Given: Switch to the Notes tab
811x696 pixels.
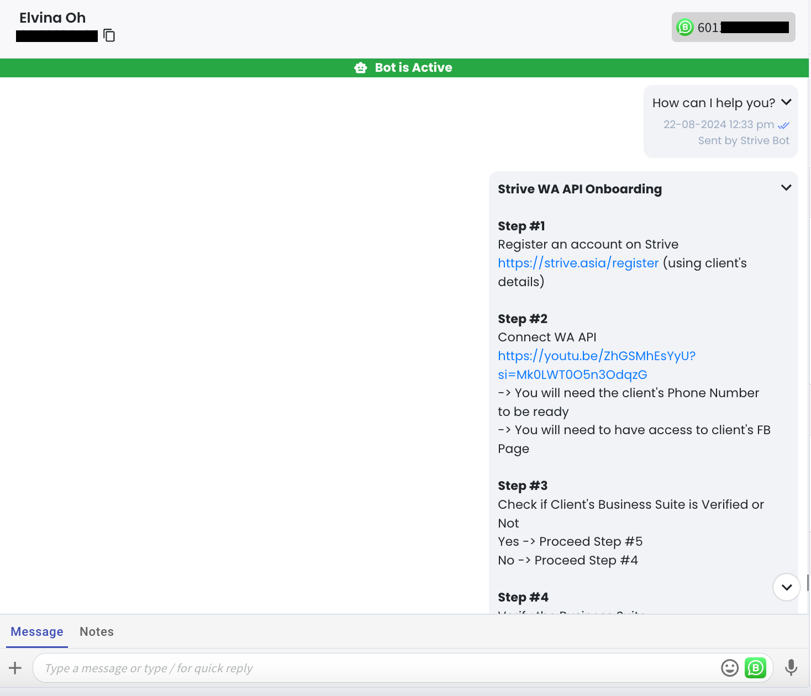Looking at the screenshot, I should click(97, 631).
